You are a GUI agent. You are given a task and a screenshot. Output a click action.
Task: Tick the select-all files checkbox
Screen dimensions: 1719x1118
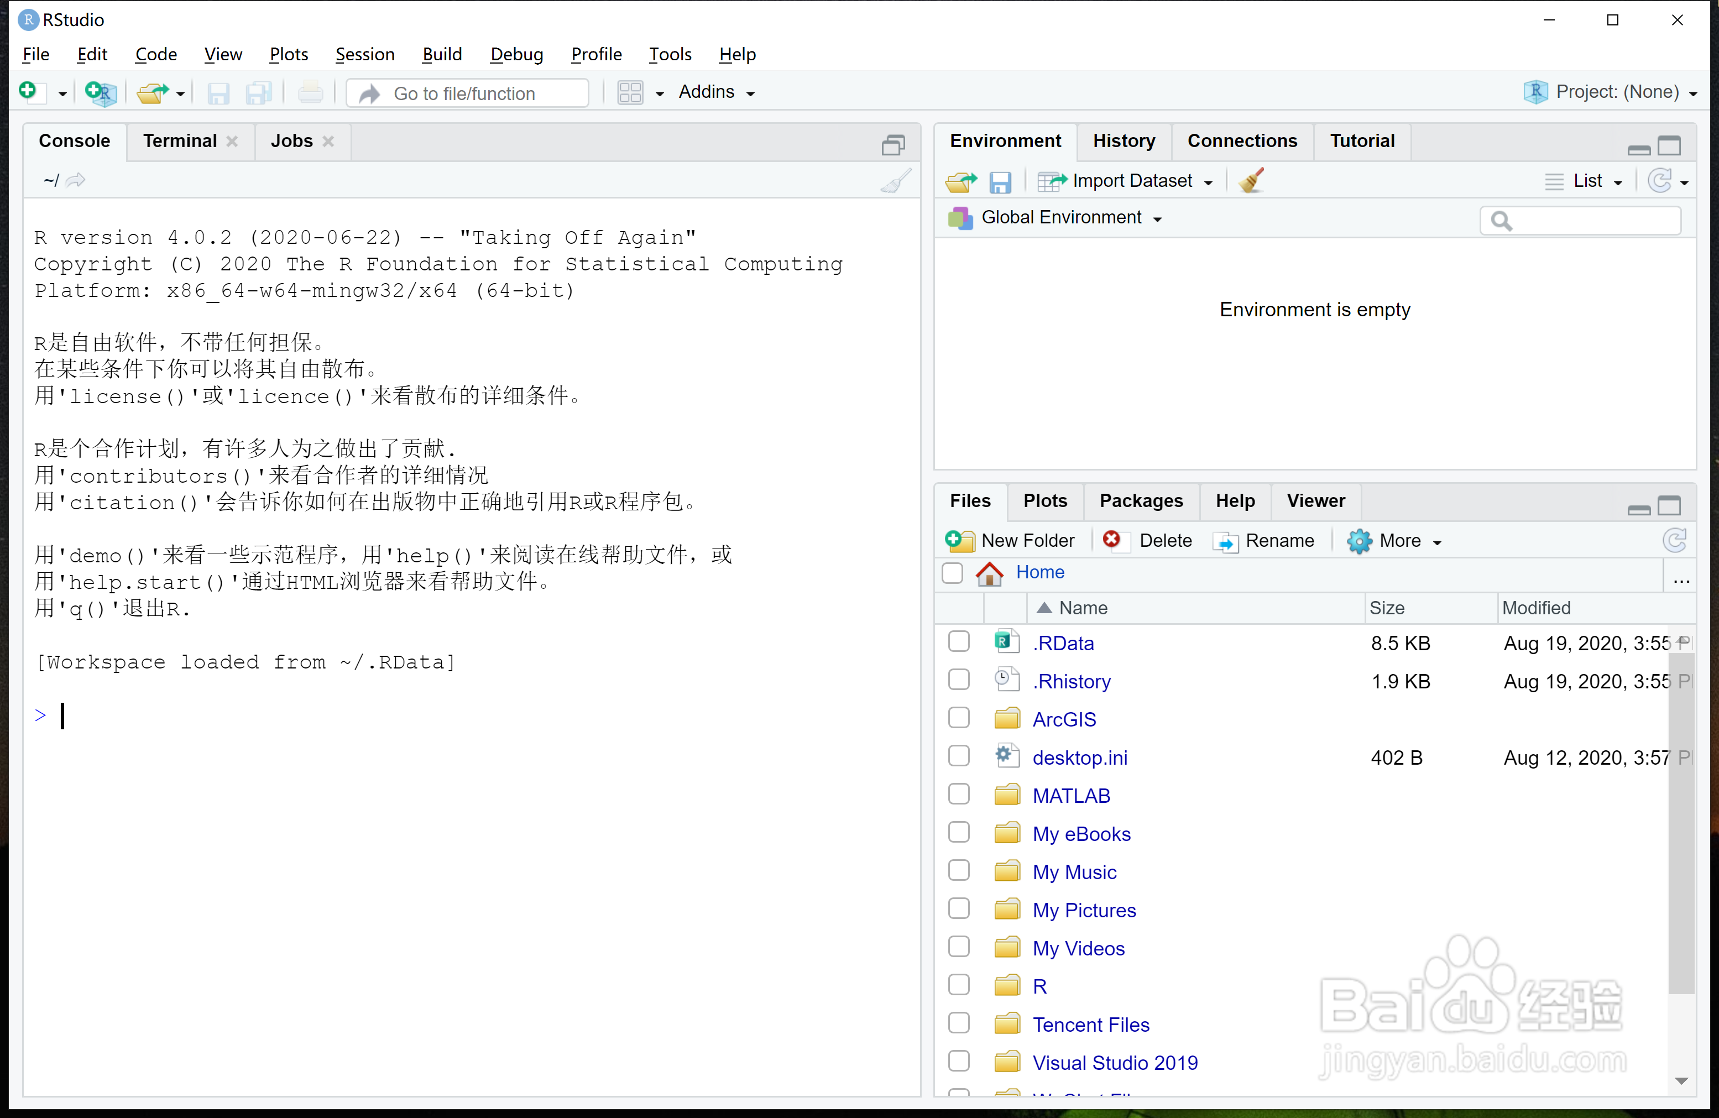tap(953, 573)
